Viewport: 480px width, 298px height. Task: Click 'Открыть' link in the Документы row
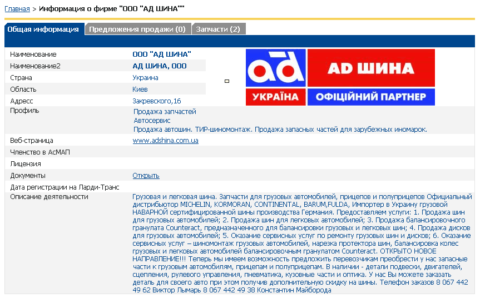click(x=146, y=176)
